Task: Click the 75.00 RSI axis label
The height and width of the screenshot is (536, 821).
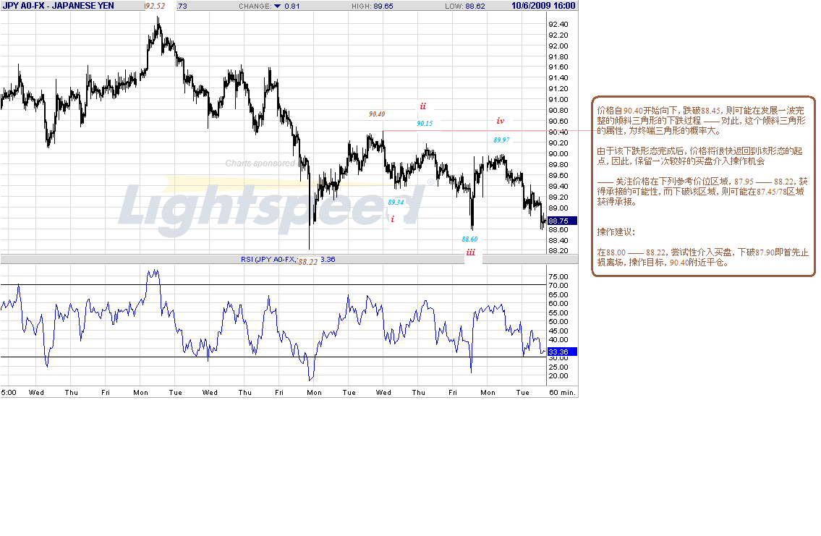Action: [558, 276]
